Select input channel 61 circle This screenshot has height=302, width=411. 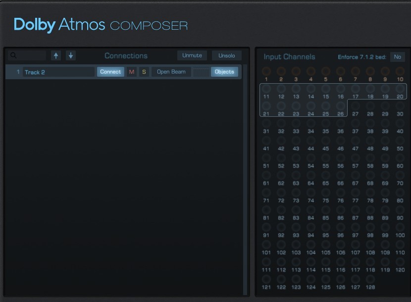[266, 175]
